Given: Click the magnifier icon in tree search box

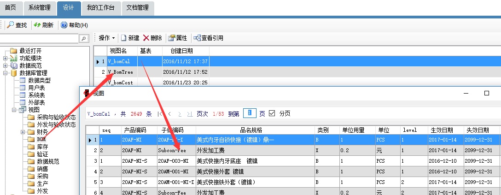Looking at the screenshot, I should pyautogui.click(x=83, y=39).
